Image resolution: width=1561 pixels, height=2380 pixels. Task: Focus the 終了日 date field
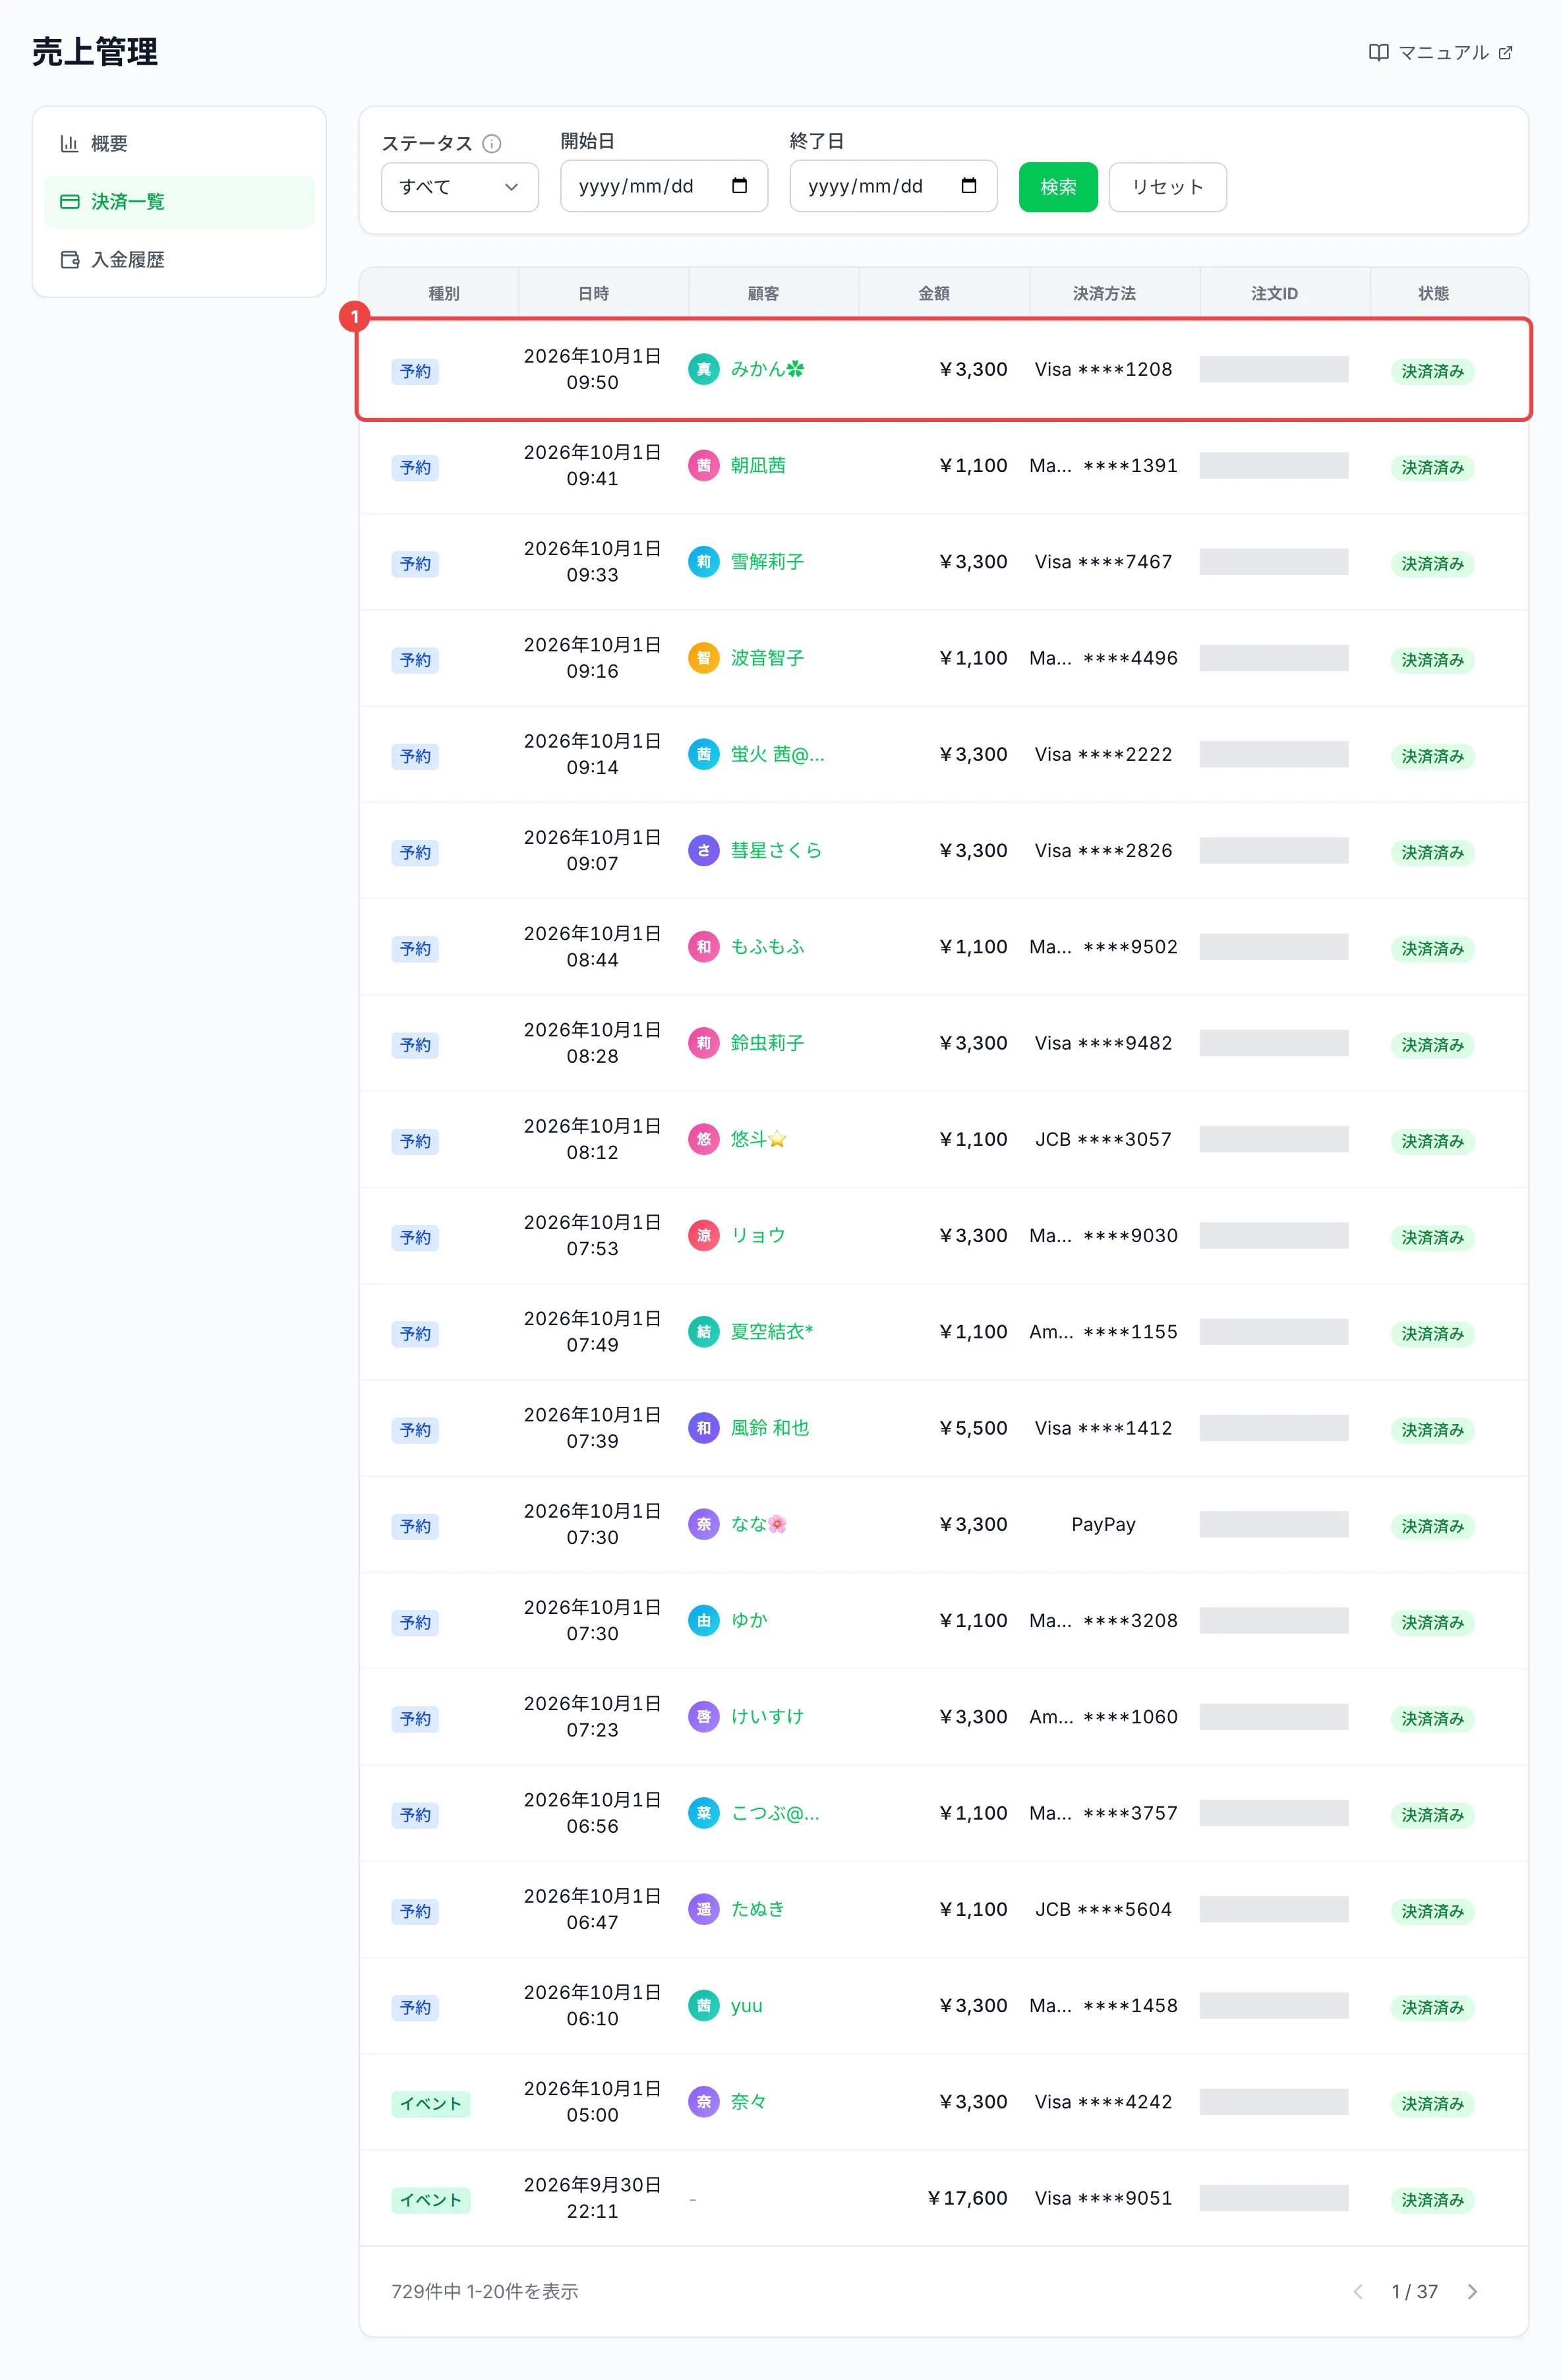(x=893, y=186)
